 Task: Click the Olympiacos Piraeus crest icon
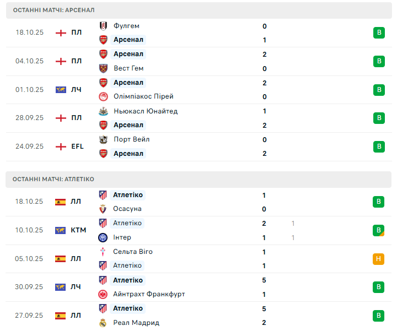(103, 97)
